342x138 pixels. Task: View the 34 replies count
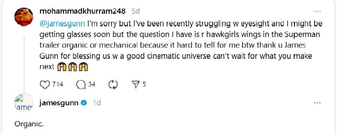(91, 84)
